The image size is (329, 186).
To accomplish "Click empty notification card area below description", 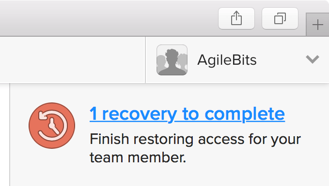I will [168, 175].
